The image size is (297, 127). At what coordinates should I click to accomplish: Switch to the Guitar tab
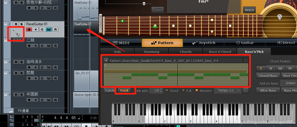245,43
